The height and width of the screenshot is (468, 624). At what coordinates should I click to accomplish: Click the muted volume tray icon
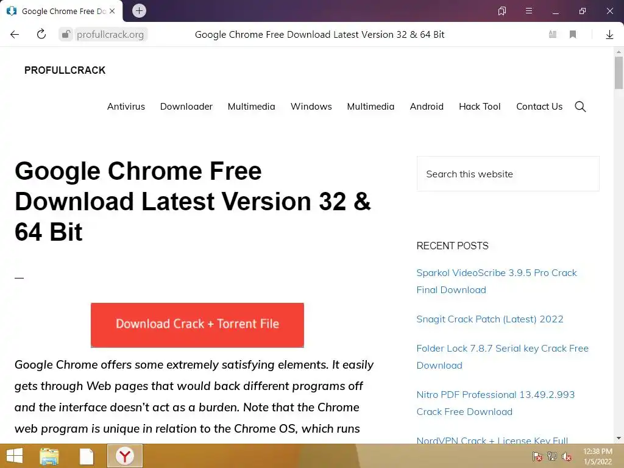(x=567, y=456)
